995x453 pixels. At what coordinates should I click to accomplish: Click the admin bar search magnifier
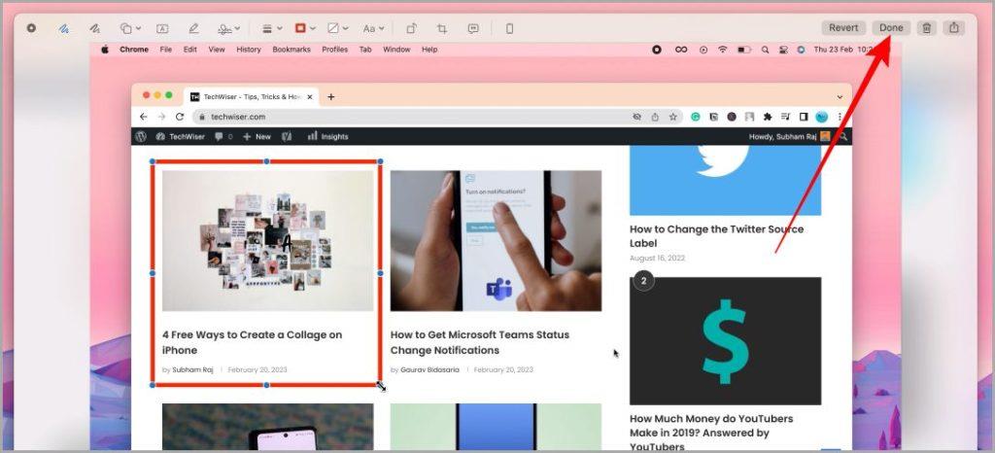843,136
